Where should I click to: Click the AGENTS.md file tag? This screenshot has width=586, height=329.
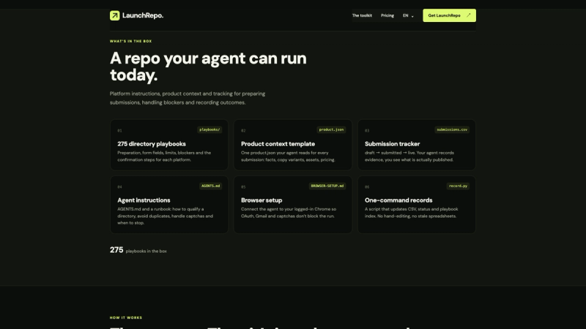point(210,186)
